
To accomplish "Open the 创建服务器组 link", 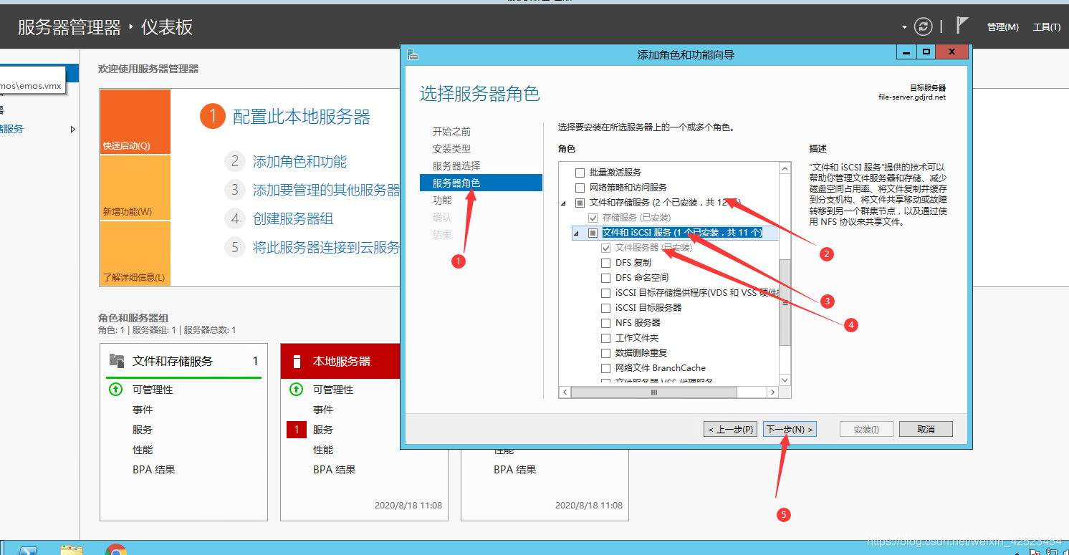I will pyautogui.click(x=293, y=219).
